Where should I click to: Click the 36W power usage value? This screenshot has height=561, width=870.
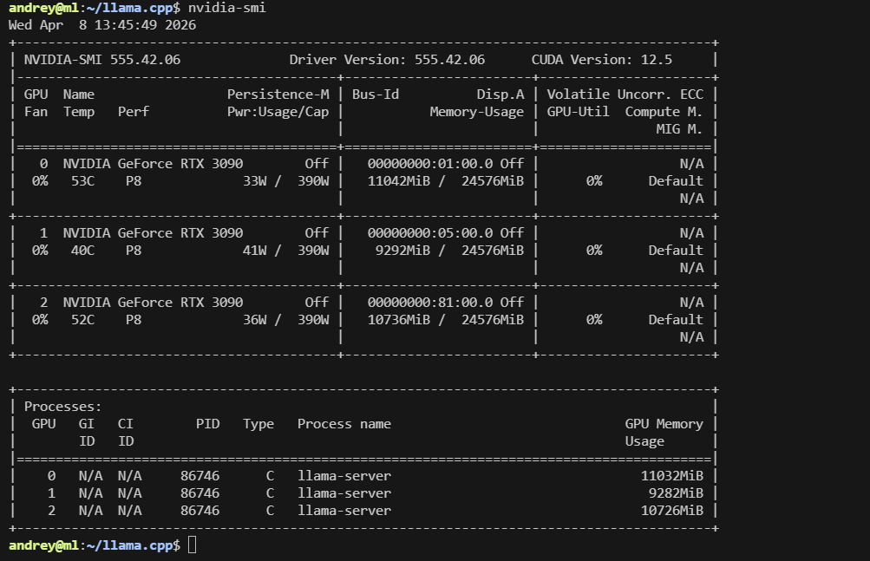click(255, 320)
